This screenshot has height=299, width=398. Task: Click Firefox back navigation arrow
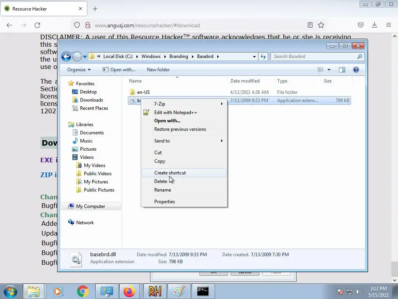point(9,25)
